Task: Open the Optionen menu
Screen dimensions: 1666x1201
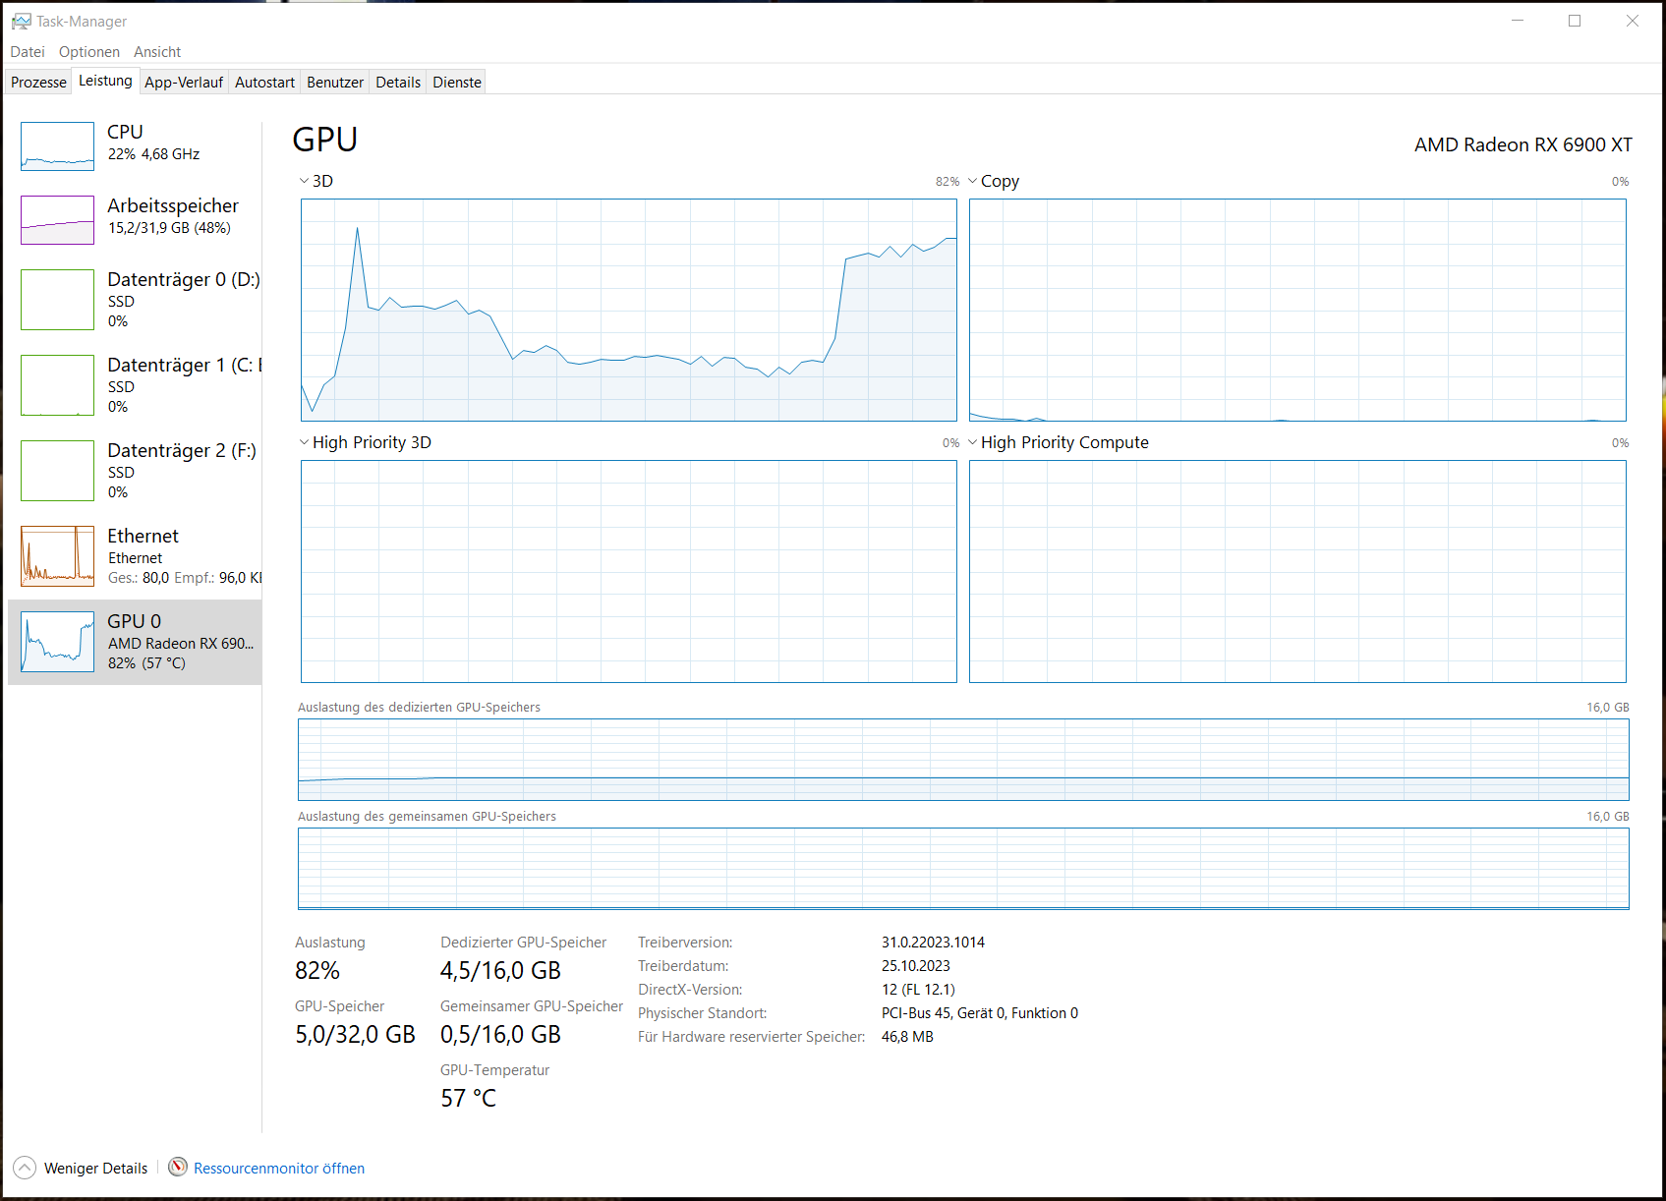Action: pyautogui.click(x=89, y=52)
